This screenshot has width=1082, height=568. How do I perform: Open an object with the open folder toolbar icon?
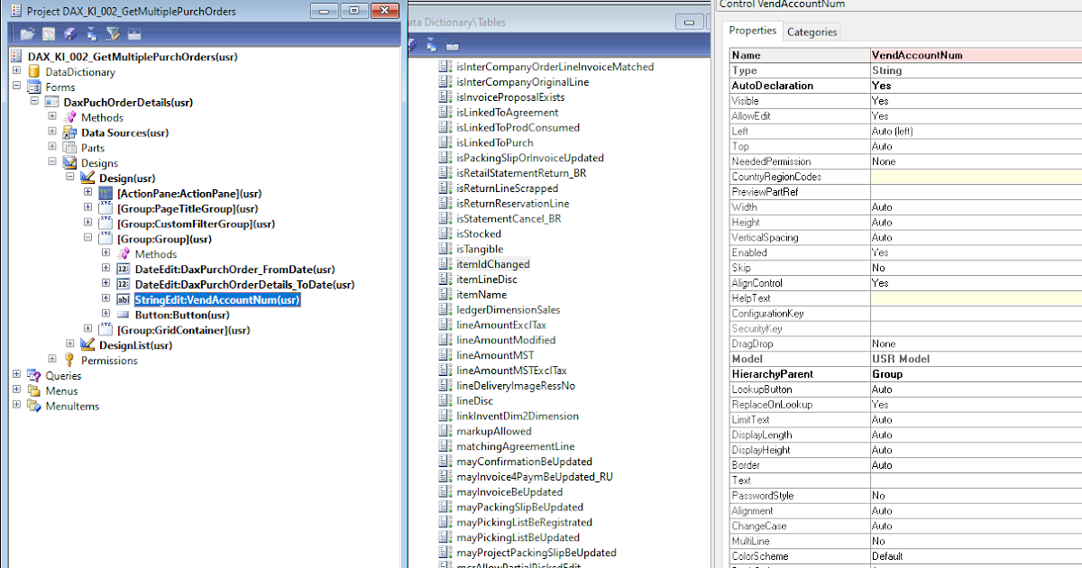[x=27, y=33]
